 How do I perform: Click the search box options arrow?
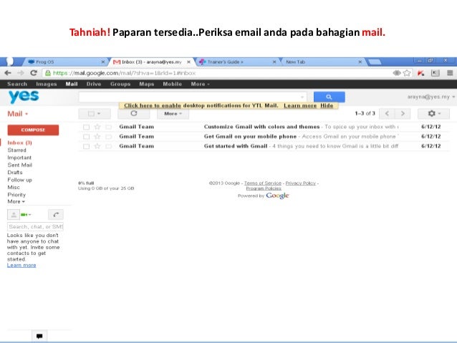point(302,97)
